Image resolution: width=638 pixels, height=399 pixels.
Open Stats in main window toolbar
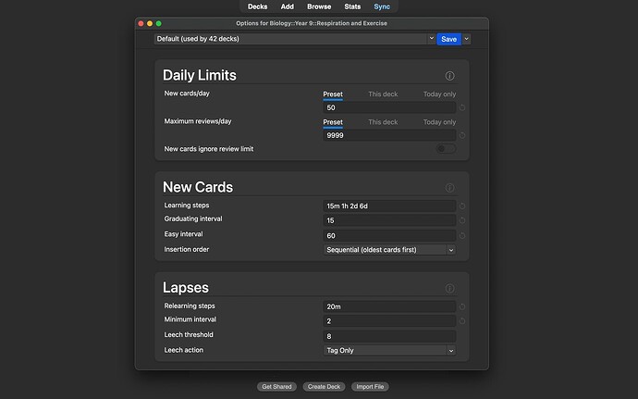pyautogui.click(x=352, y=6)
